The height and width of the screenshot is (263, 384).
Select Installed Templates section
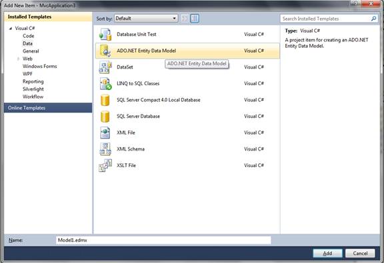coord(48,17)
